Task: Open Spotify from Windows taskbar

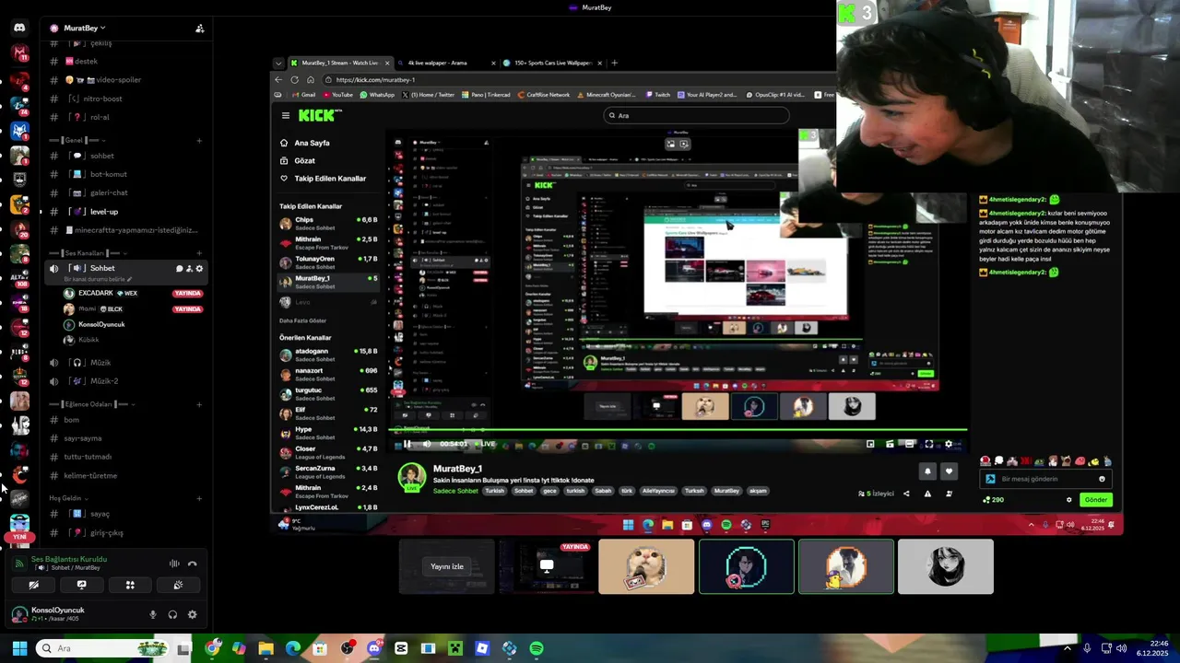Action: pos(537,648)
